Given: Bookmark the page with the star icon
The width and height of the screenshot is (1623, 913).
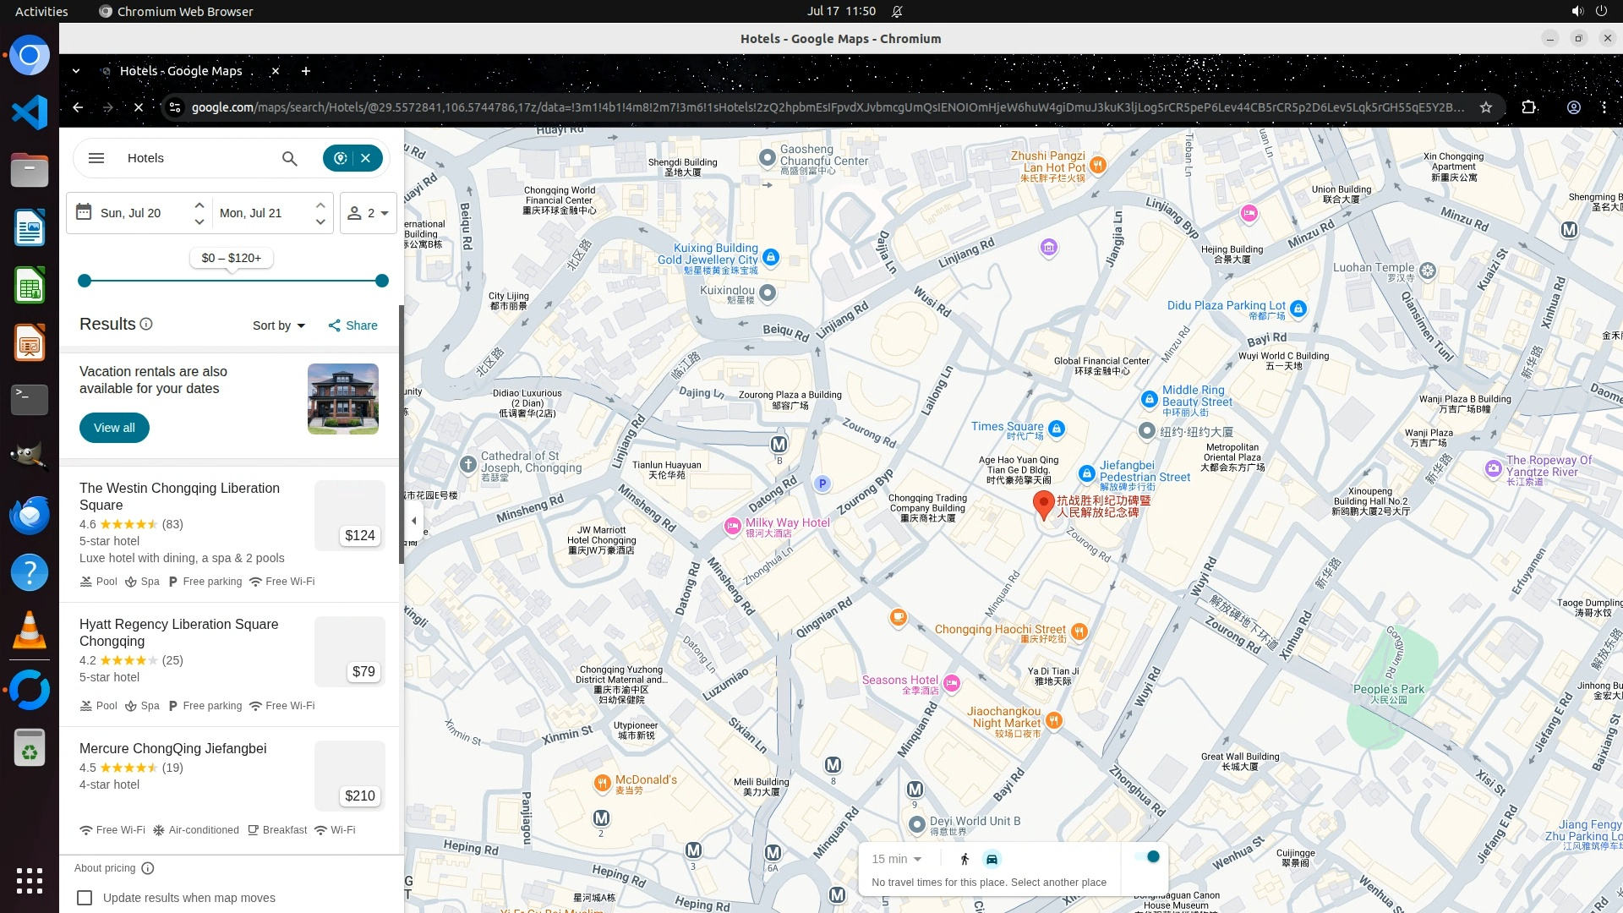Looking at the screenshot, I should tap(1486, 107).
